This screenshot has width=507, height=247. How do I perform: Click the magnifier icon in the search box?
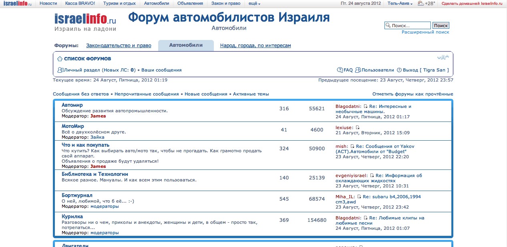click(388, 25)
